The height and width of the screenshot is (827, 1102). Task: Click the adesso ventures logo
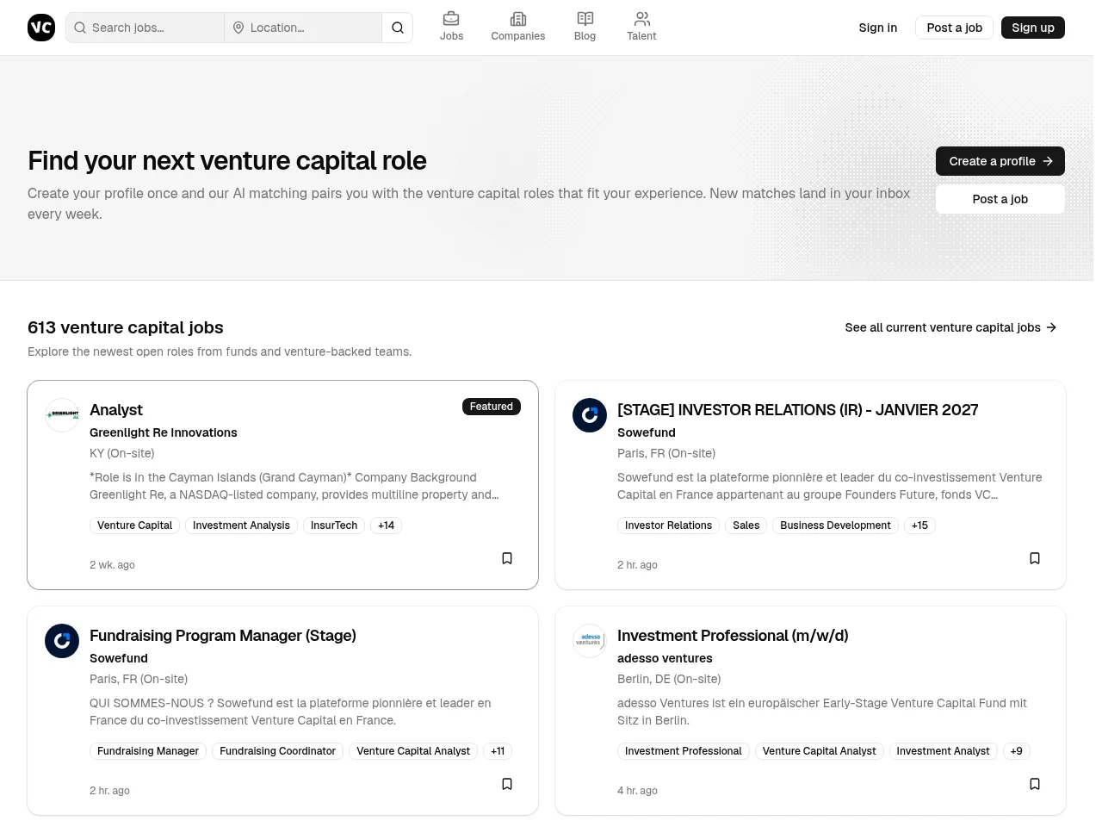(590, 641)
